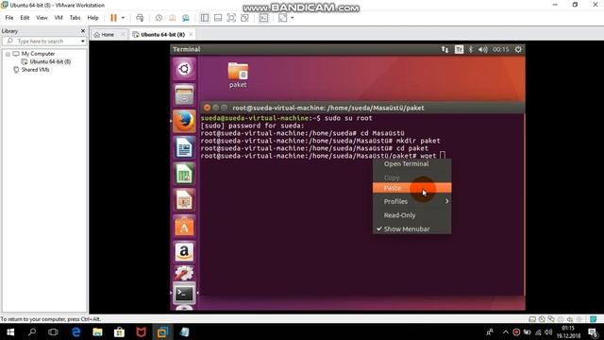Viewport: 604px width, 340px height.
Task: Toggle the library sidebar toolbar icon
Action: pos(205,18)
